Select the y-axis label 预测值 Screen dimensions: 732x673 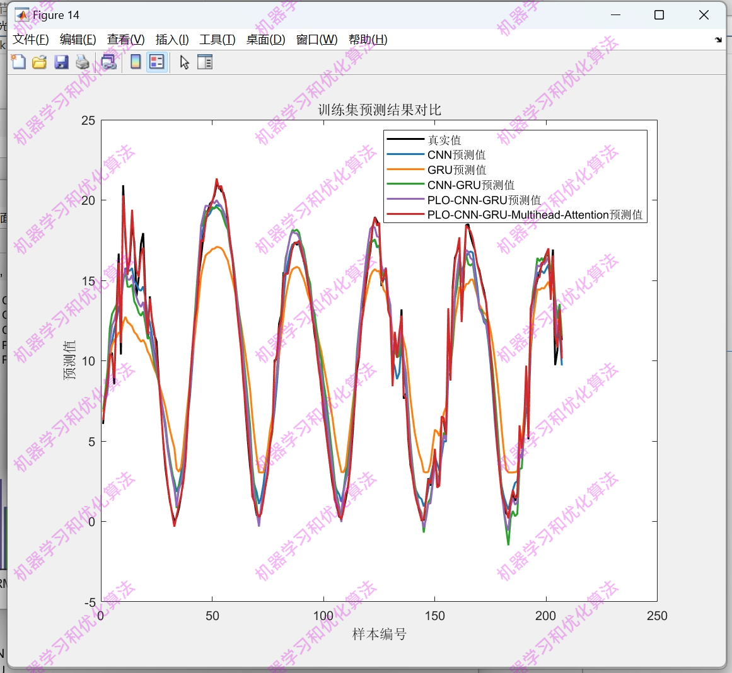69,360
